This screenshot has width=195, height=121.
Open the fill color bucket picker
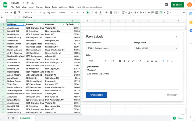106,12
